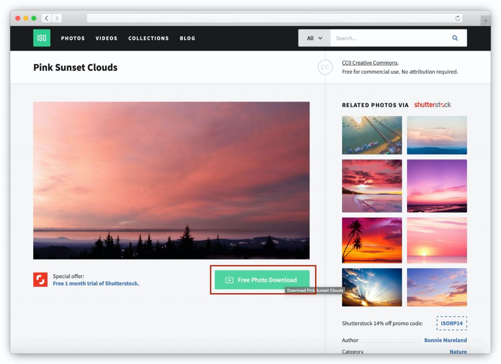Open the Blog page

click(x=187, y=38)
